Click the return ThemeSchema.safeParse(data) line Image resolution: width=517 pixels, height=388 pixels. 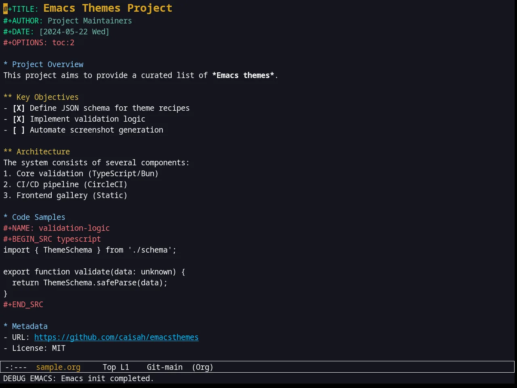(90, 283)
